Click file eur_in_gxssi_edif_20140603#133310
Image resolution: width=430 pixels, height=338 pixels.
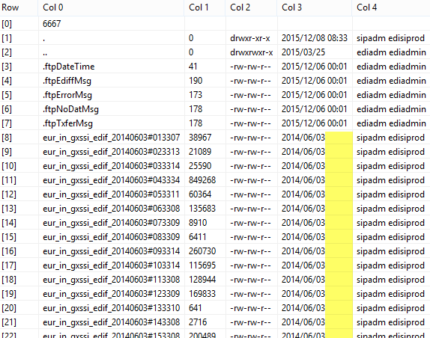click(x=111, y=308)
